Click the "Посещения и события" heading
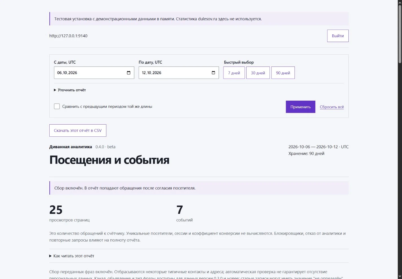This screenshot has width=402, height=279. click(109, 160)
